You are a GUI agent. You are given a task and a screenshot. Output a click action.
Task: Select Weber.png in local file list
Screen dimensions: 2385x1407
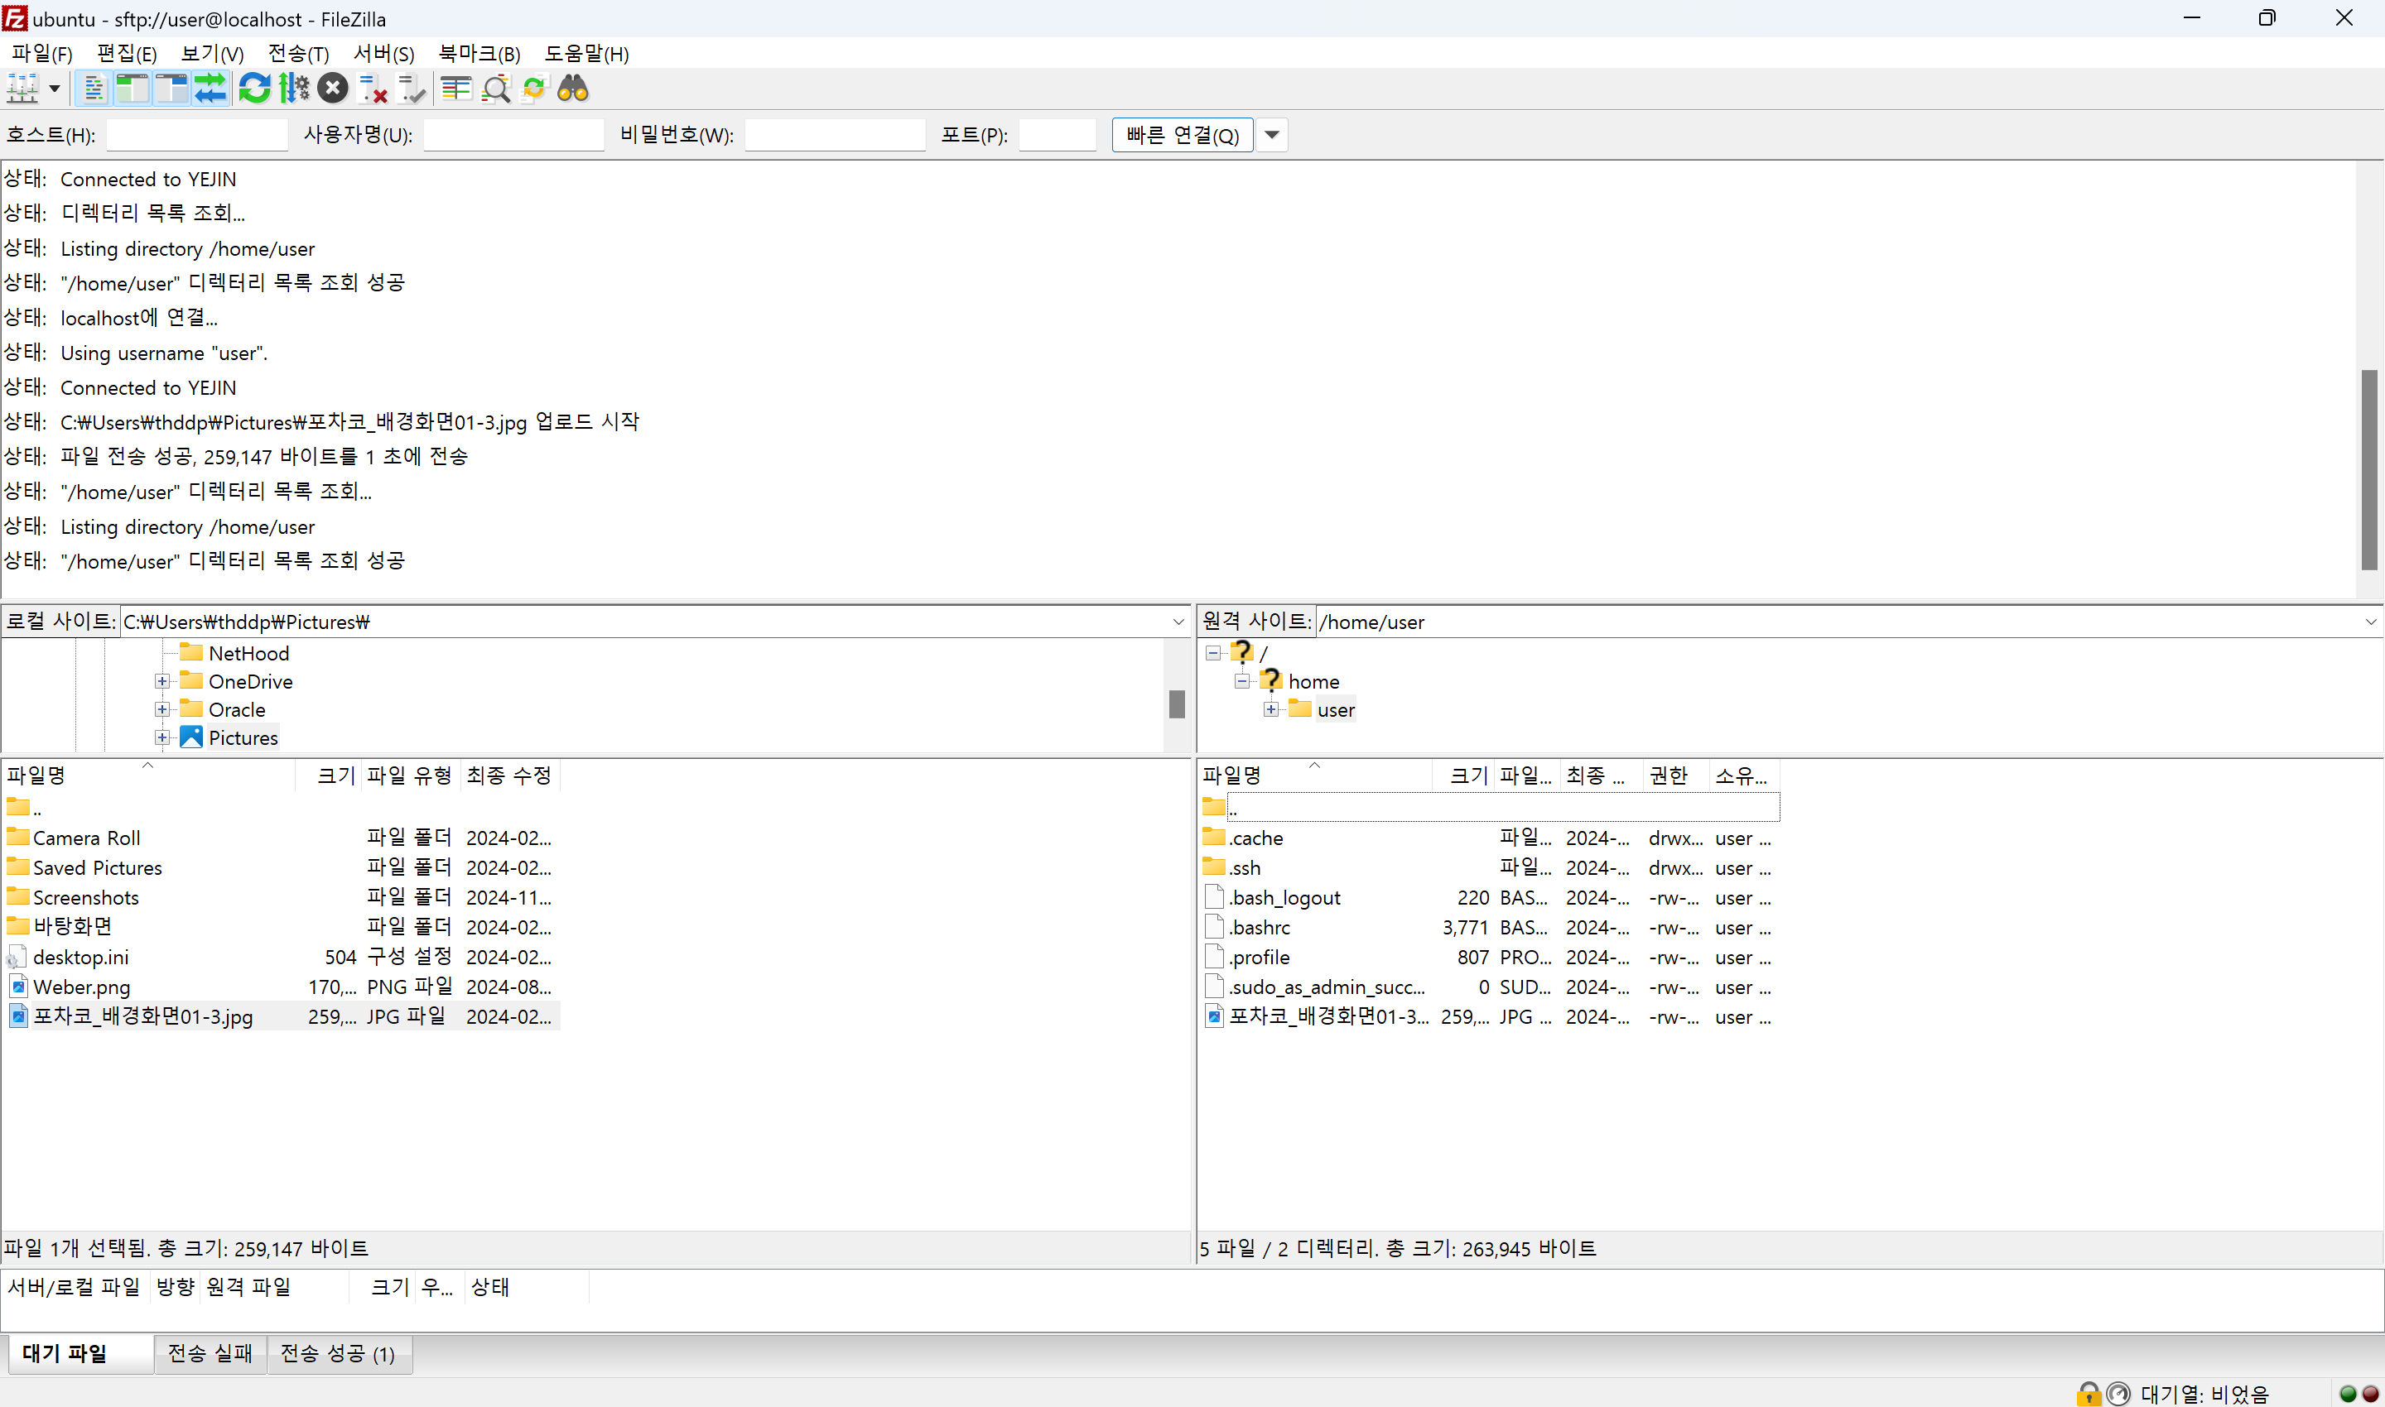click(x=82, y=987)
